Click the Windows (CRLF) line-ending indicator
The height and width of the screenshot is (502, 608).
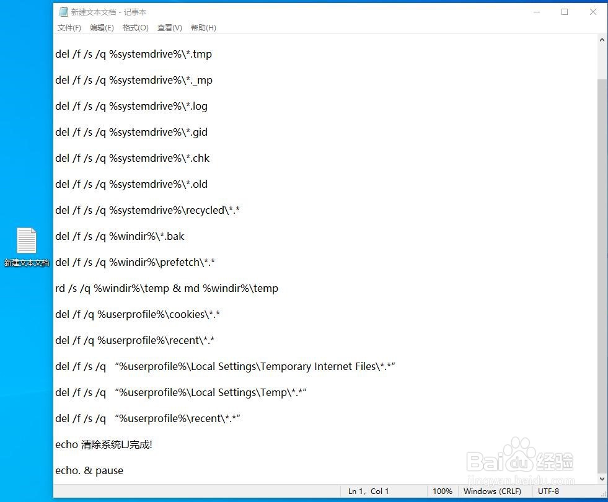point(493,491)
